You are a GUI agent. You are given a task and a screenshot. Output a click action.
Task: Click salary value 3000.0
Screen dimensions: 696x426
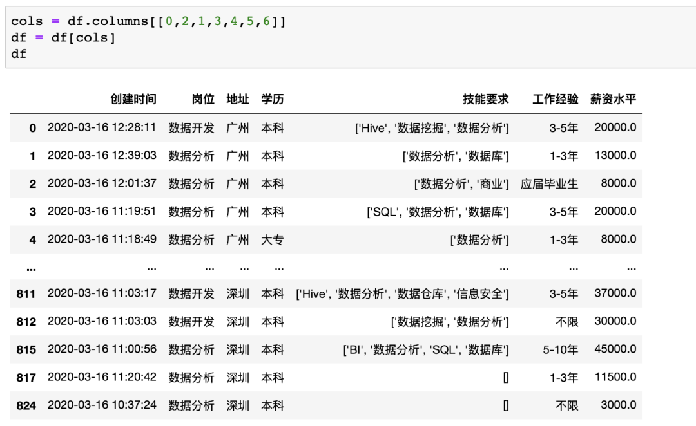pos(618,405)
